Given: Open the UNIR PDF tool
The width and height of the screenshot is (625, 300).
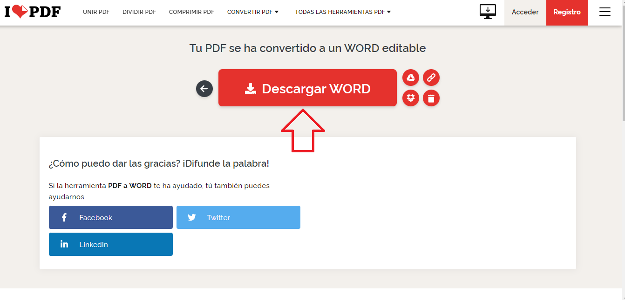Looking at the screenshot, I should 96,12.
